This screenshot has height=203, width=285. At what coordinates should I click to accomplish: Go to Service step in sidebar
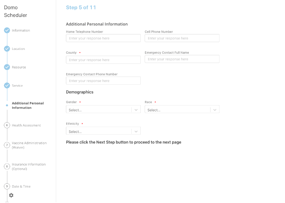tap(17, 85)
